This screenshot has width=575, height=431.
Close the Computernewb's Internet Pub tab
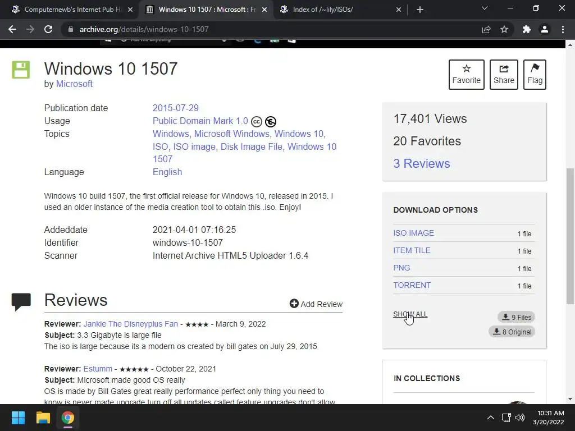point(130,10)
